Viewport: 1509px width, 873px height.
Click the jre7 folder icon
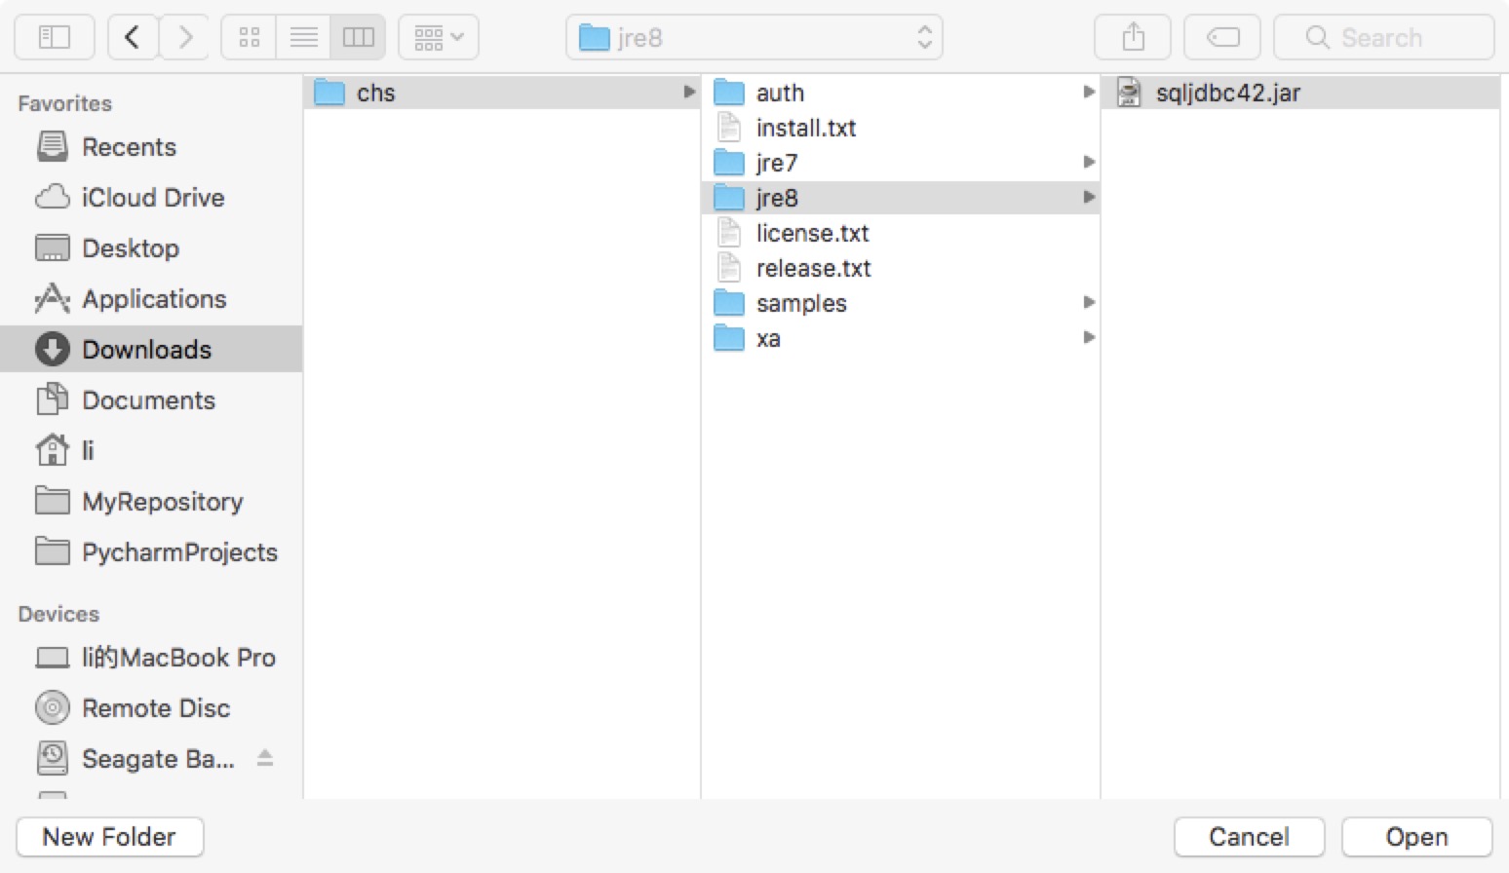(x=729, y=163)
